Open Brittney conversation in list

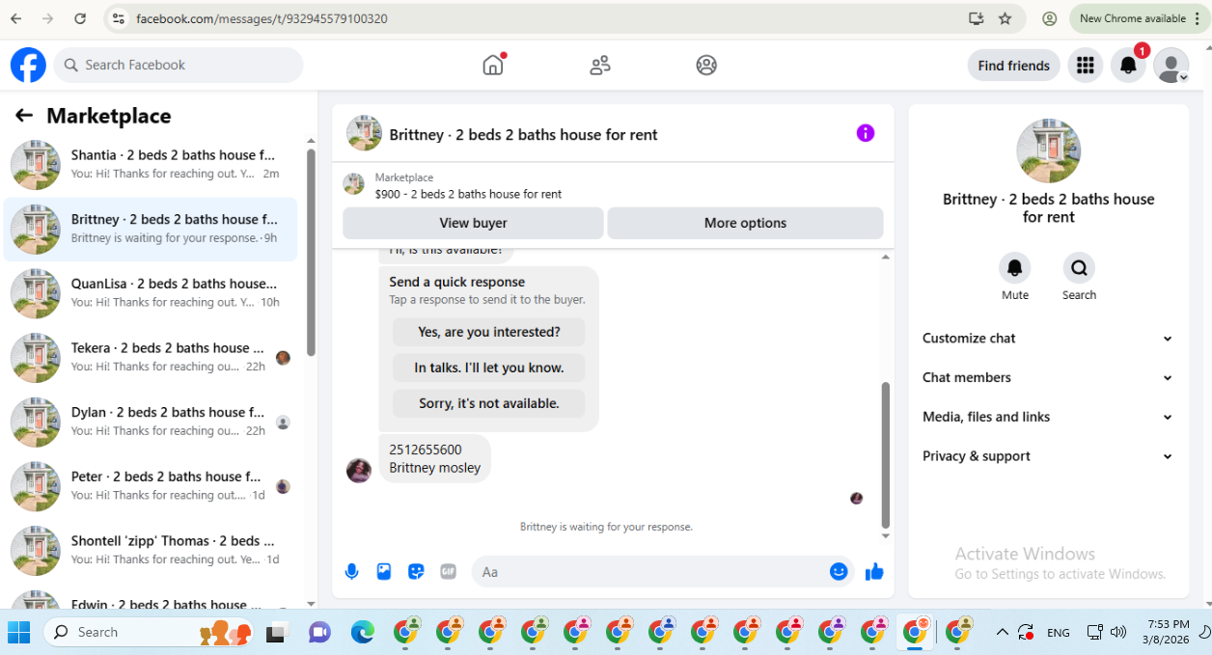click(151, 229)
